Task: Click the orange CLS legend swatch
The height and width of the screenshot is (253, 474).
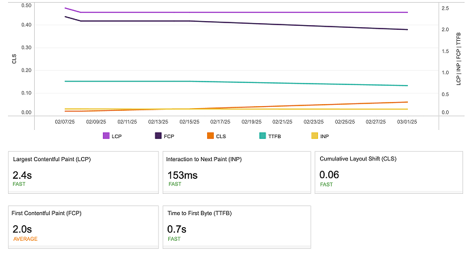Action: [x=210, y=136]
